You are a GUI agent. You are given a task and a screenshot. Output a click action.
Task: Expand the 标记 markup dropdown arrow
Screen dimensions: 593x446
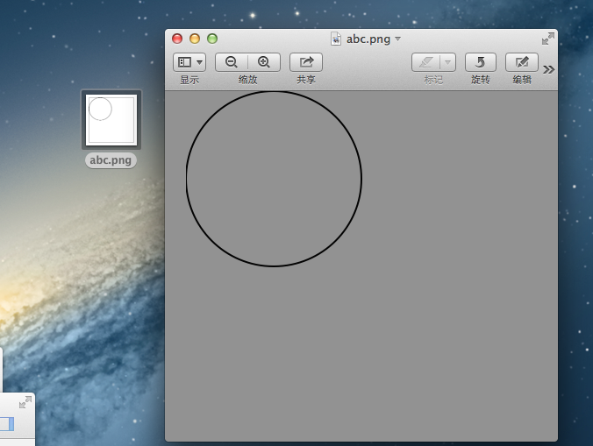448,62
